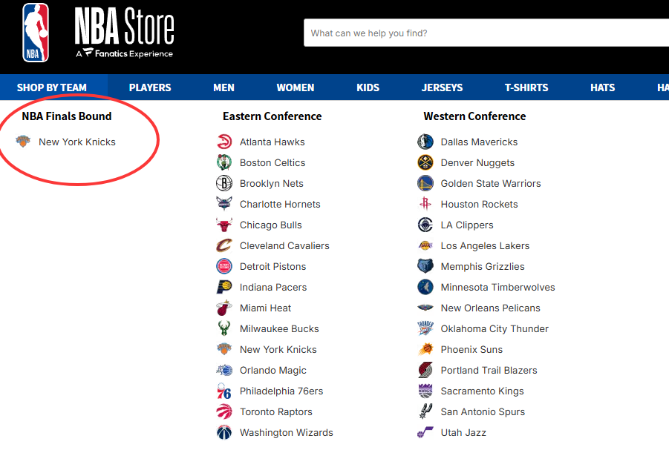Click the NBA logo in the header

pos(36,33)
